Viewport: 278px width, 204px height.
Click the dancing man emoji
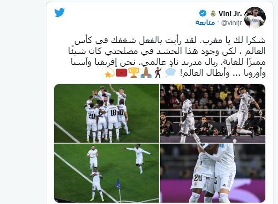point(158,73)
